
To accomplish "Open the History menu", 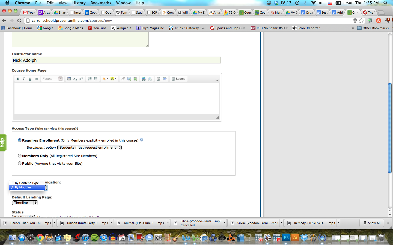I will (79, 3).
